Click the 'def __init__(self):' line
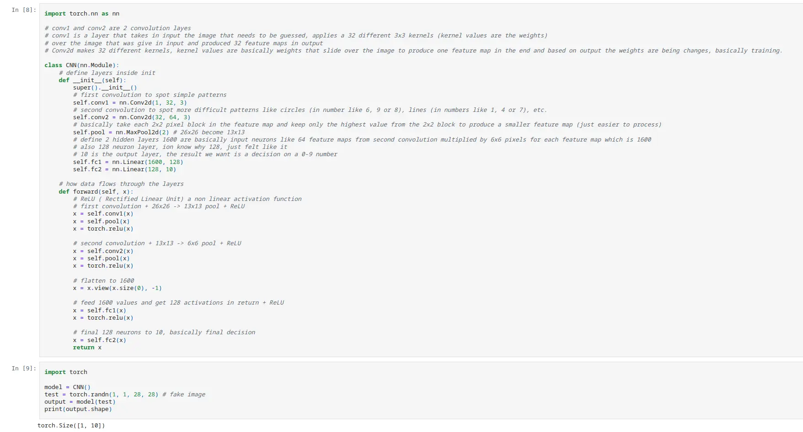The height and width of the screenshot is (432, 803). 92,80
